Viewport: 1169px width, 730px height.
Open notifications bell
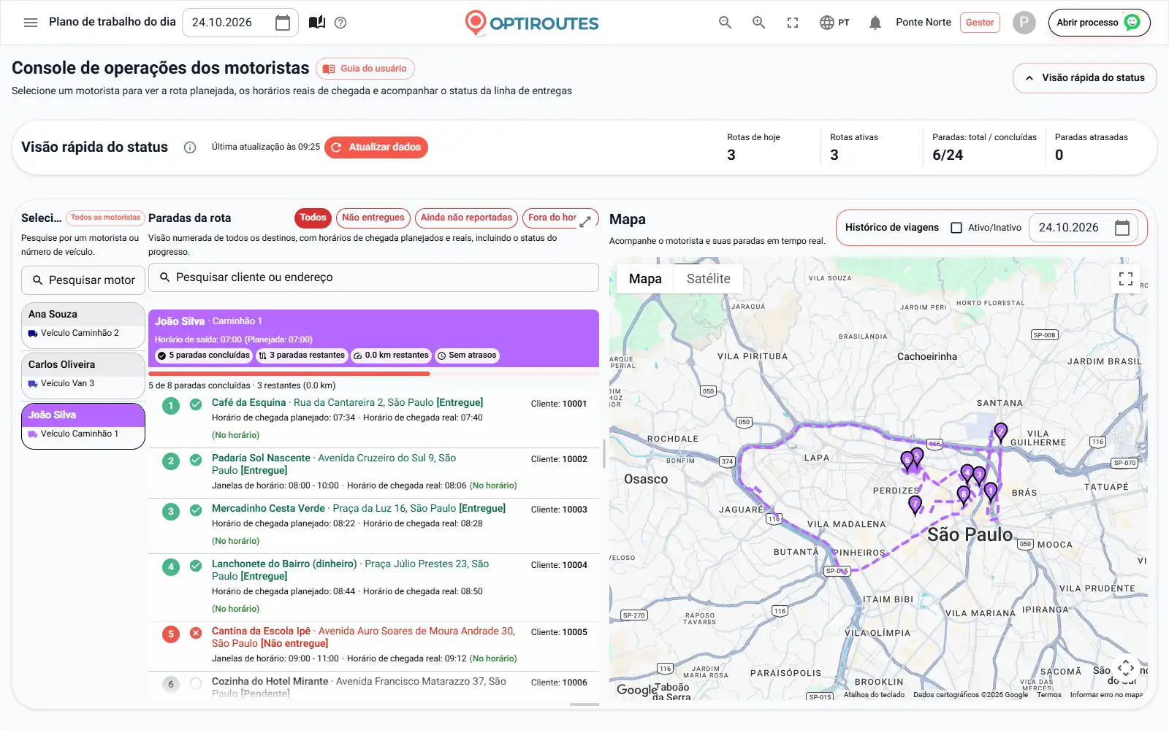pos(875,23)
